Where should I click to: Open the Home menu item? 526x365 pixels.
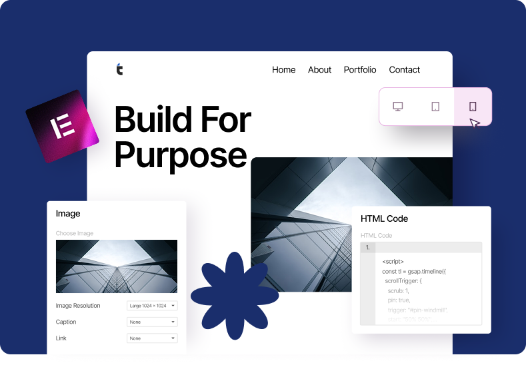pos(283,70)
